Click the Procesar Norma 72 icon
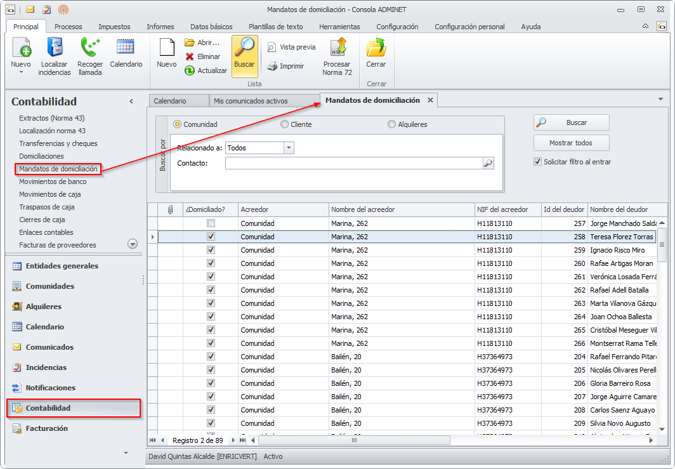The width and height of the screenshot is (675, 469). coord(337,48)
